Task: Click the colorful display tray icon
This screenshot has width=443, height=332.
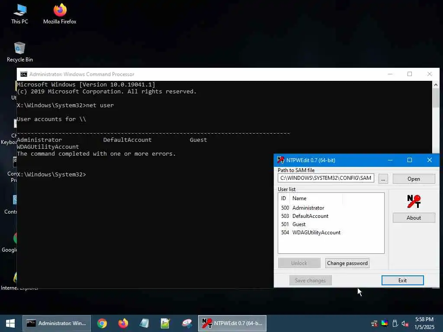Action: click(x=385, y=323)
